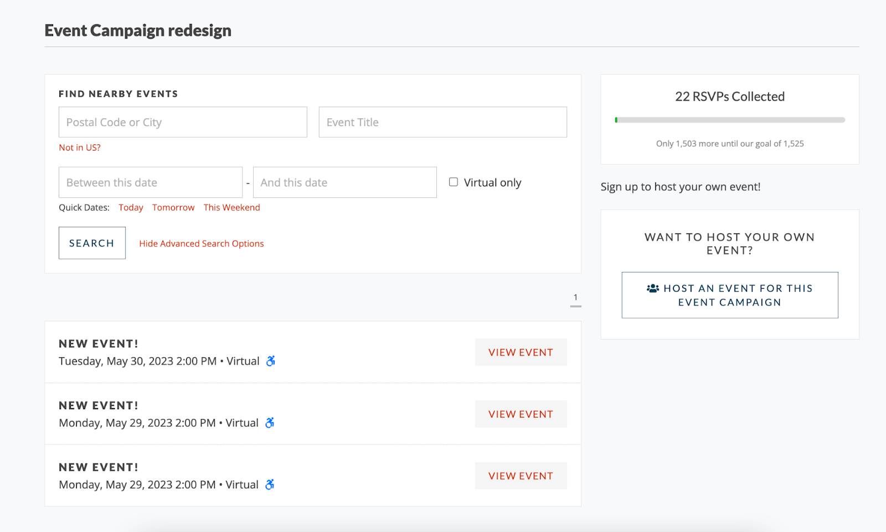The height and width of the screenshot is (532, 886).
Task: View the Tuesday, May 30 event
Action: [x=521, y=352]
